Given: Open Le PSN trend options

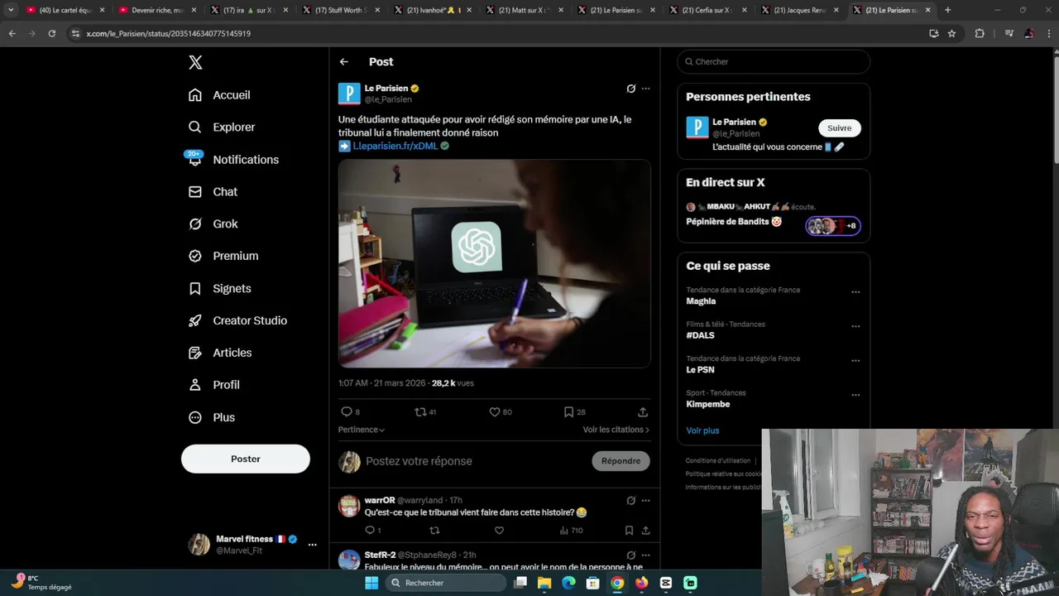Looking at the screenshot, I should point(855,361).
